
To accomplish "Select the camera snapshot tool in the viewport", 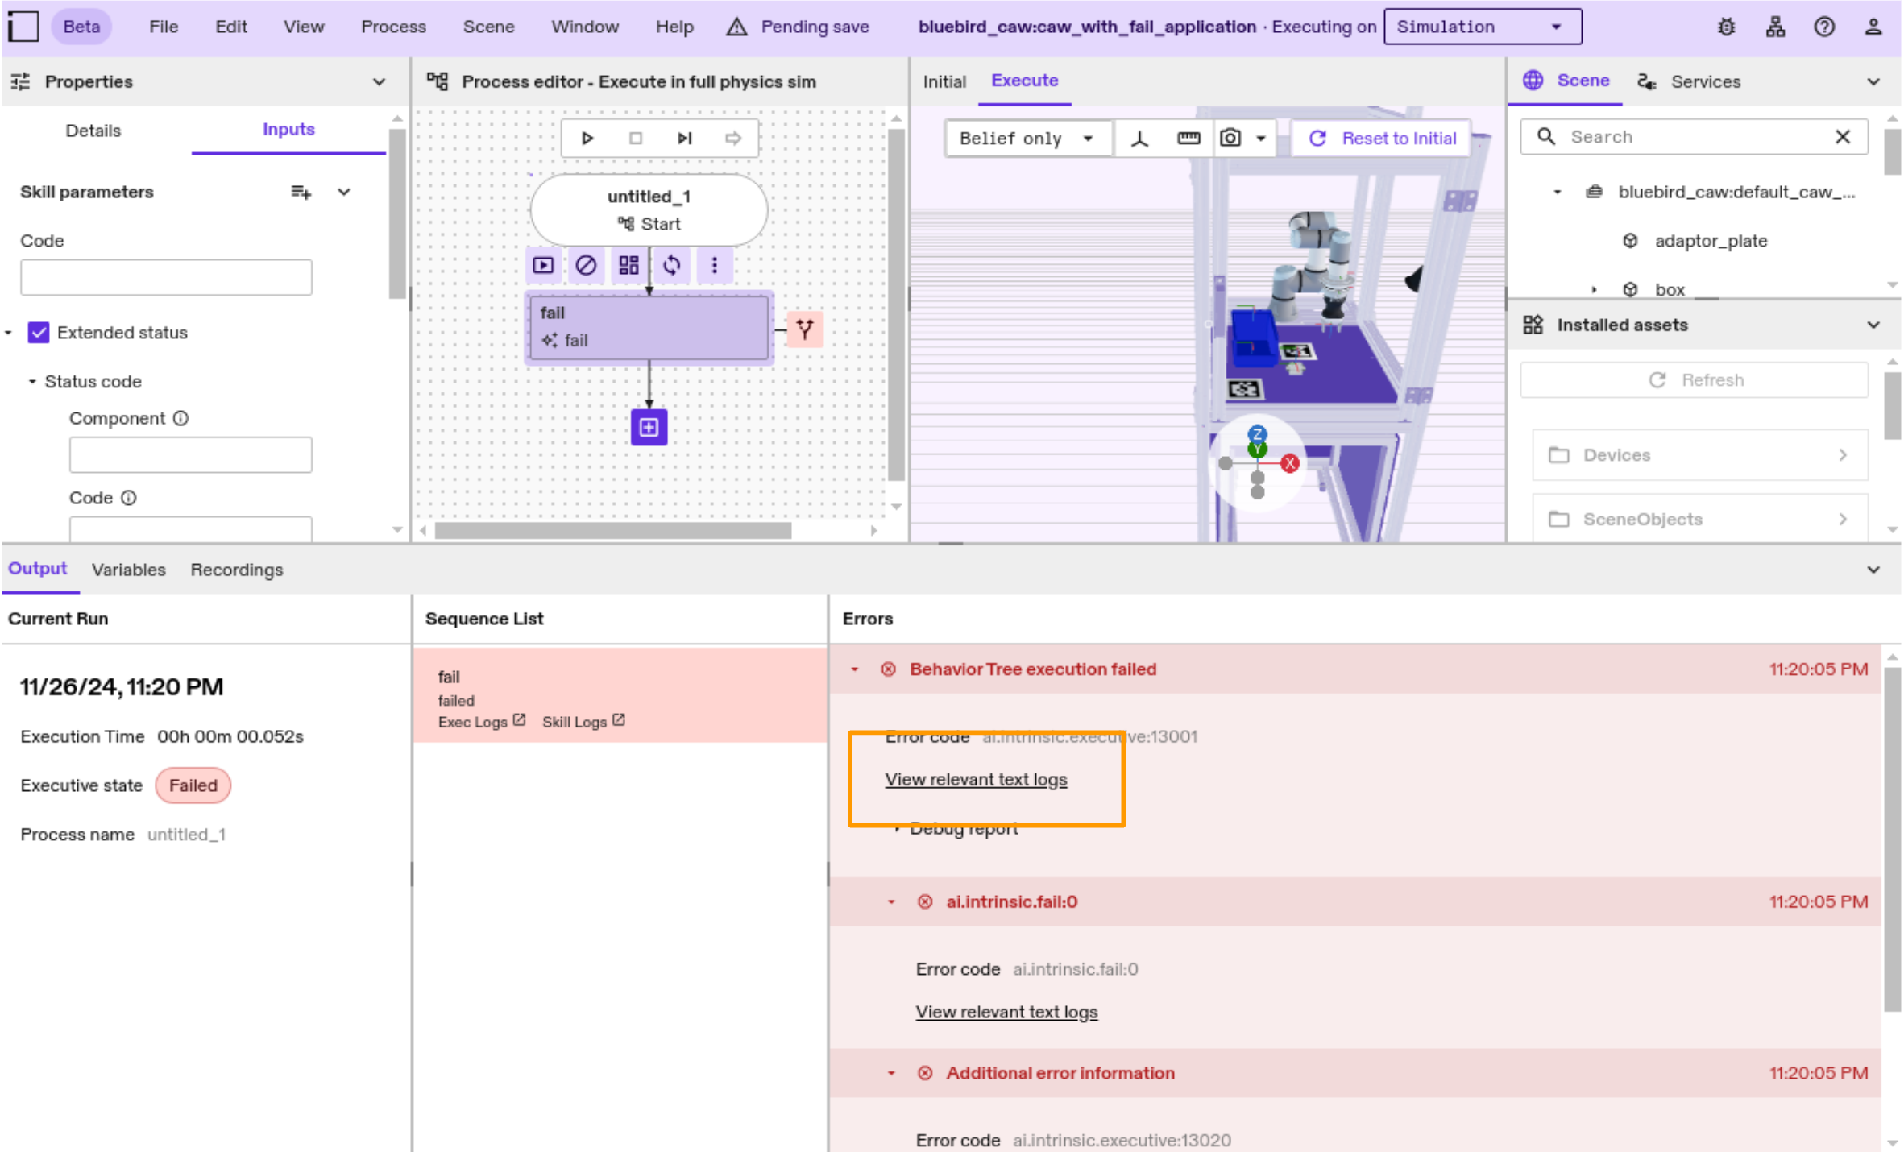I will click(1229, 138).
